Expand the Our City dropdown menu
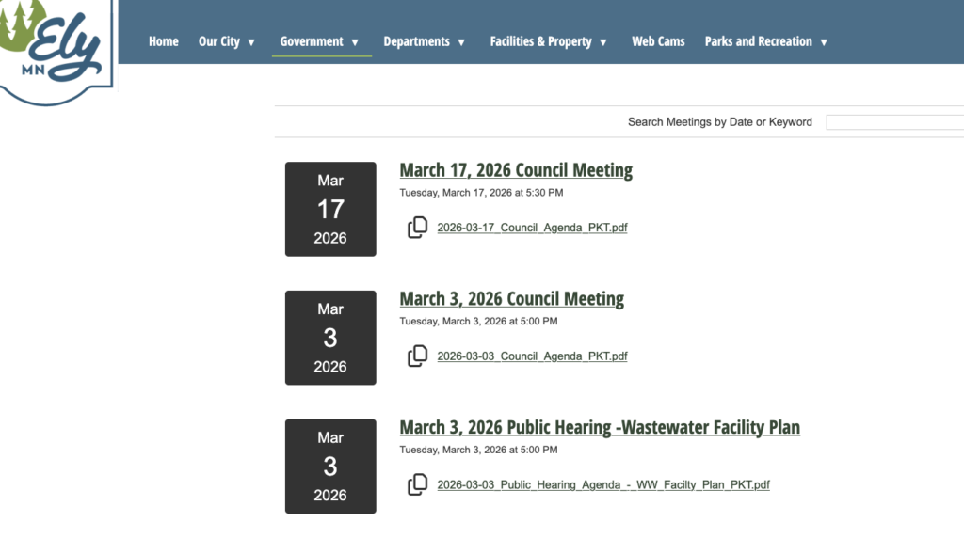The width and height of the screenshot is (964, 538). pos(227,41)
